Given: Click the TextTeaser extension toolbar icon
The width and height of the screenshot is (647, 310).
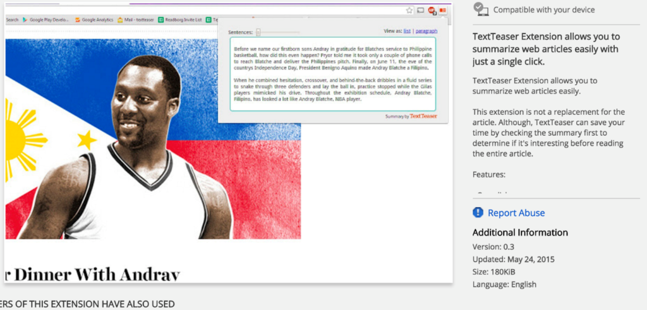Looking at the screenshot, I should coord(442,10).
